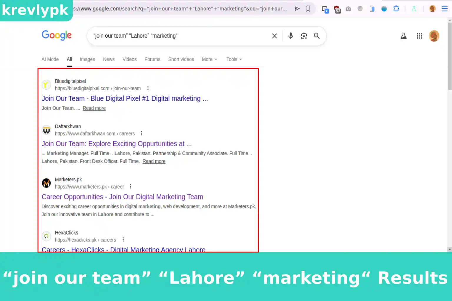The height and width of the screenshot is (301, 452).
Task: Click the magnifying glass search button
Action: pos(317,36)
